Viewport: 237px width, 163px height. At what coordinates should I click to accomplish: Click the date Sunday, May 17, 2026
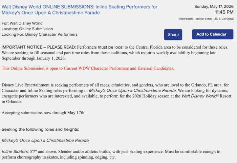(x=214, y=6)
